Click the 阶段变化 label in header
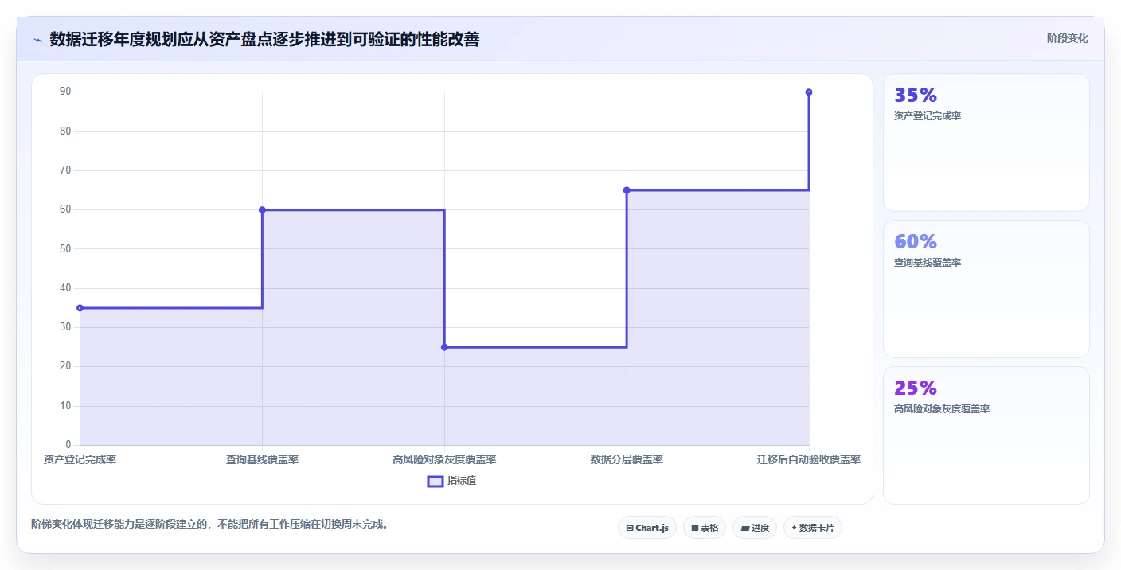1121x570 pixels. tap(1068, 38)
